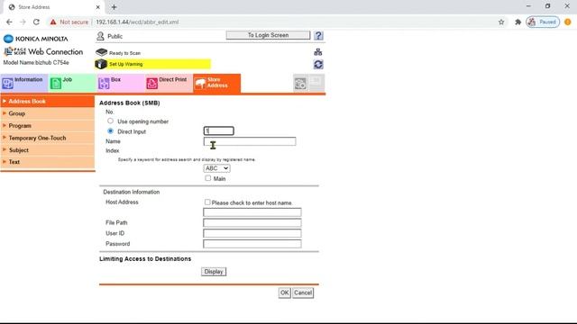Click the Password input field
Image resolution: width=577 pixels, height=324 pixels.
tap(252, 244)
